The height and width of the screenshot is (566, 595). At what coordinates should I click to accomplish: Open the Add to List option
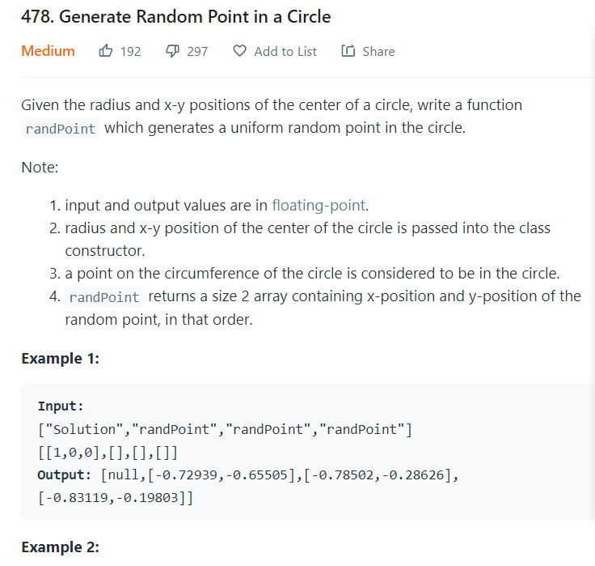[285, 51]
